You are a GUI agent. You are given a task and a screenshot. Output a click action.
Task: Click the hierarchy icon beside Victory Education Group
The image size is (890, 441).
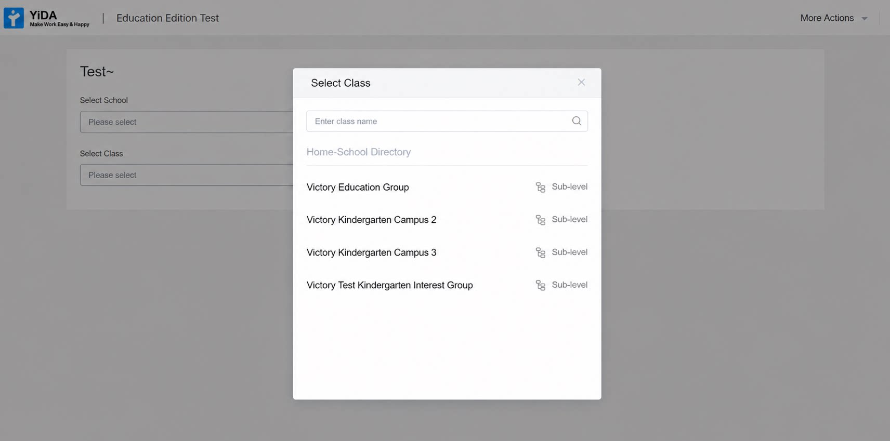pos(541,187)
